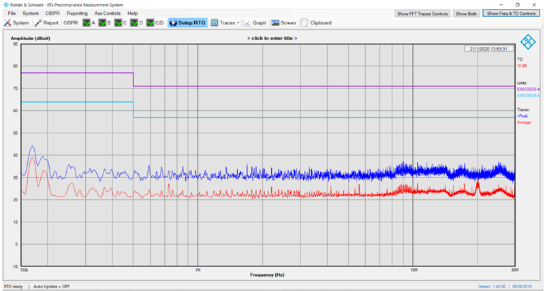Click the purple EN61000-6-4 limit legend entry

tap(529, 89)
